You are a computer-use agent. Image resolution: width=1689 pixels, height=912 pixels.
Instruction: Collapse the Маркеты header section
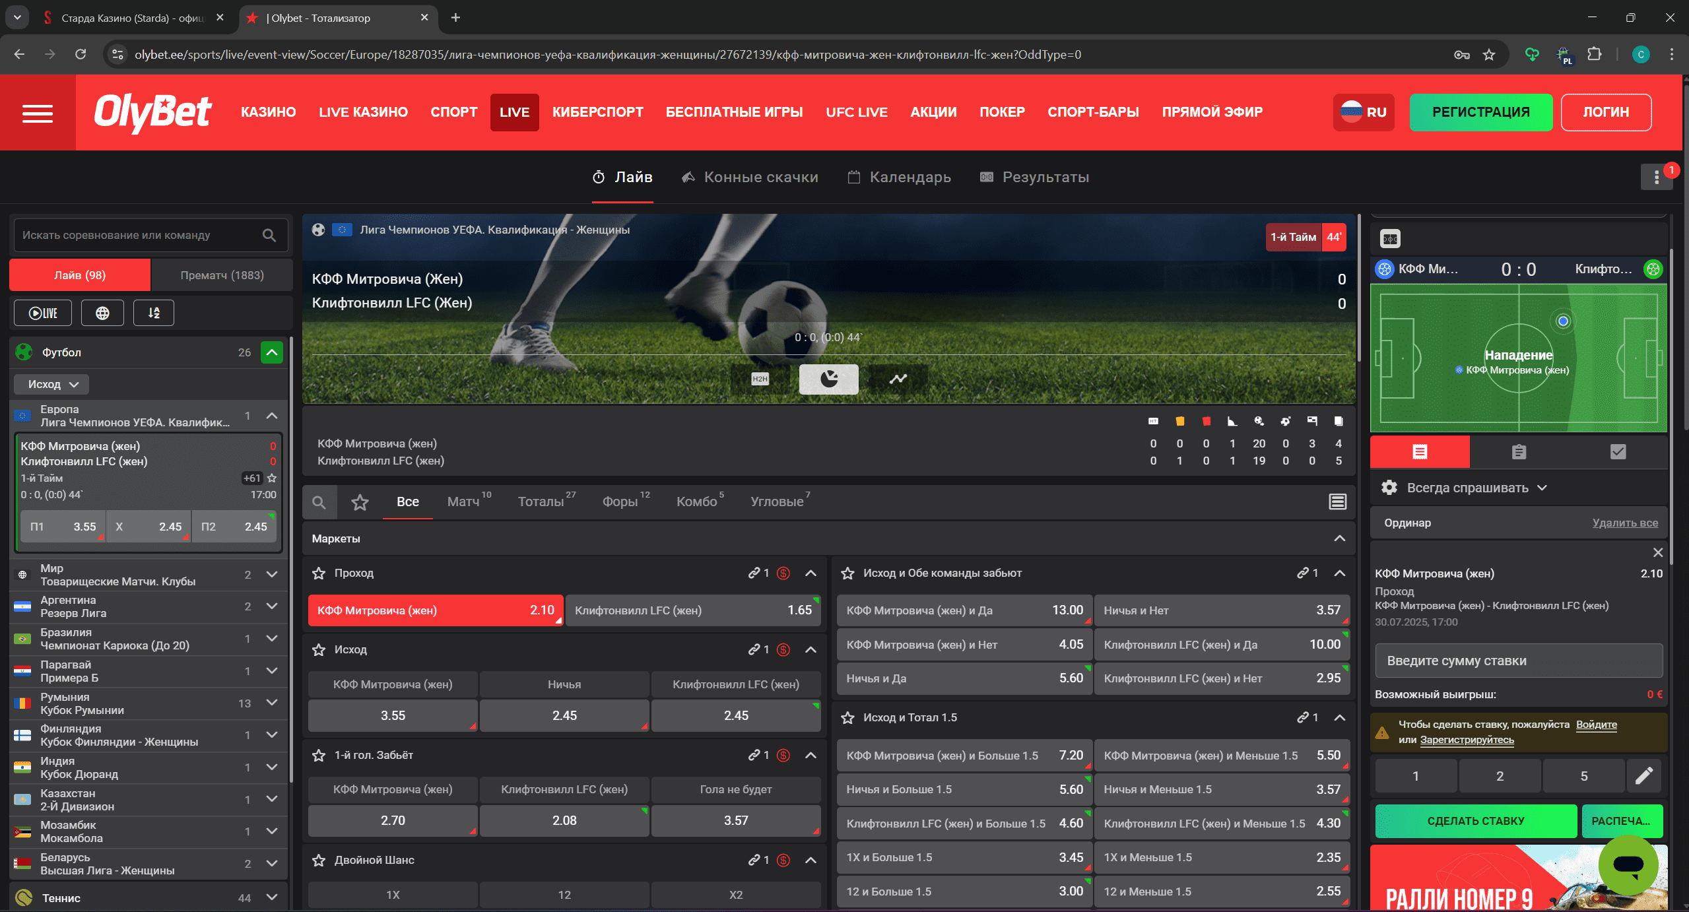1339,538
